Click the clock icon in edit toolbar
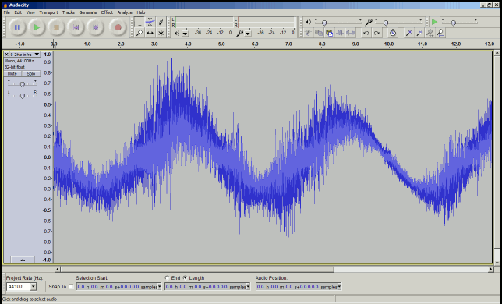The width and height of the screenshot is (502, 304). pyautogui.click(x=393, y=33)
